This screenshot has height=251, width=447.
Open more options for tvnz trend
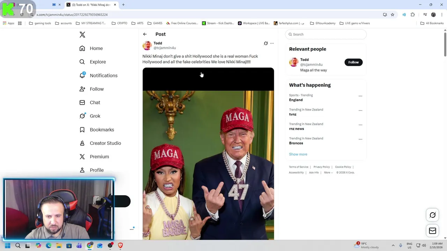coord(360,111)
